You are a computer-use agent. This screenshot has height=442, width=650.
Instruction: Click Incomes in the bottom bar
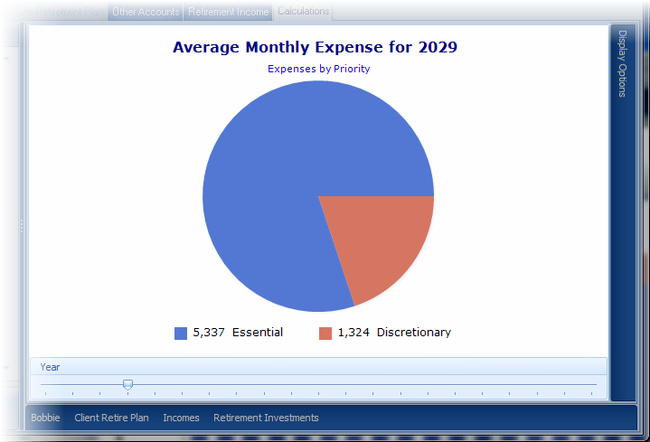pyautogui.click(x=181, y=418)
